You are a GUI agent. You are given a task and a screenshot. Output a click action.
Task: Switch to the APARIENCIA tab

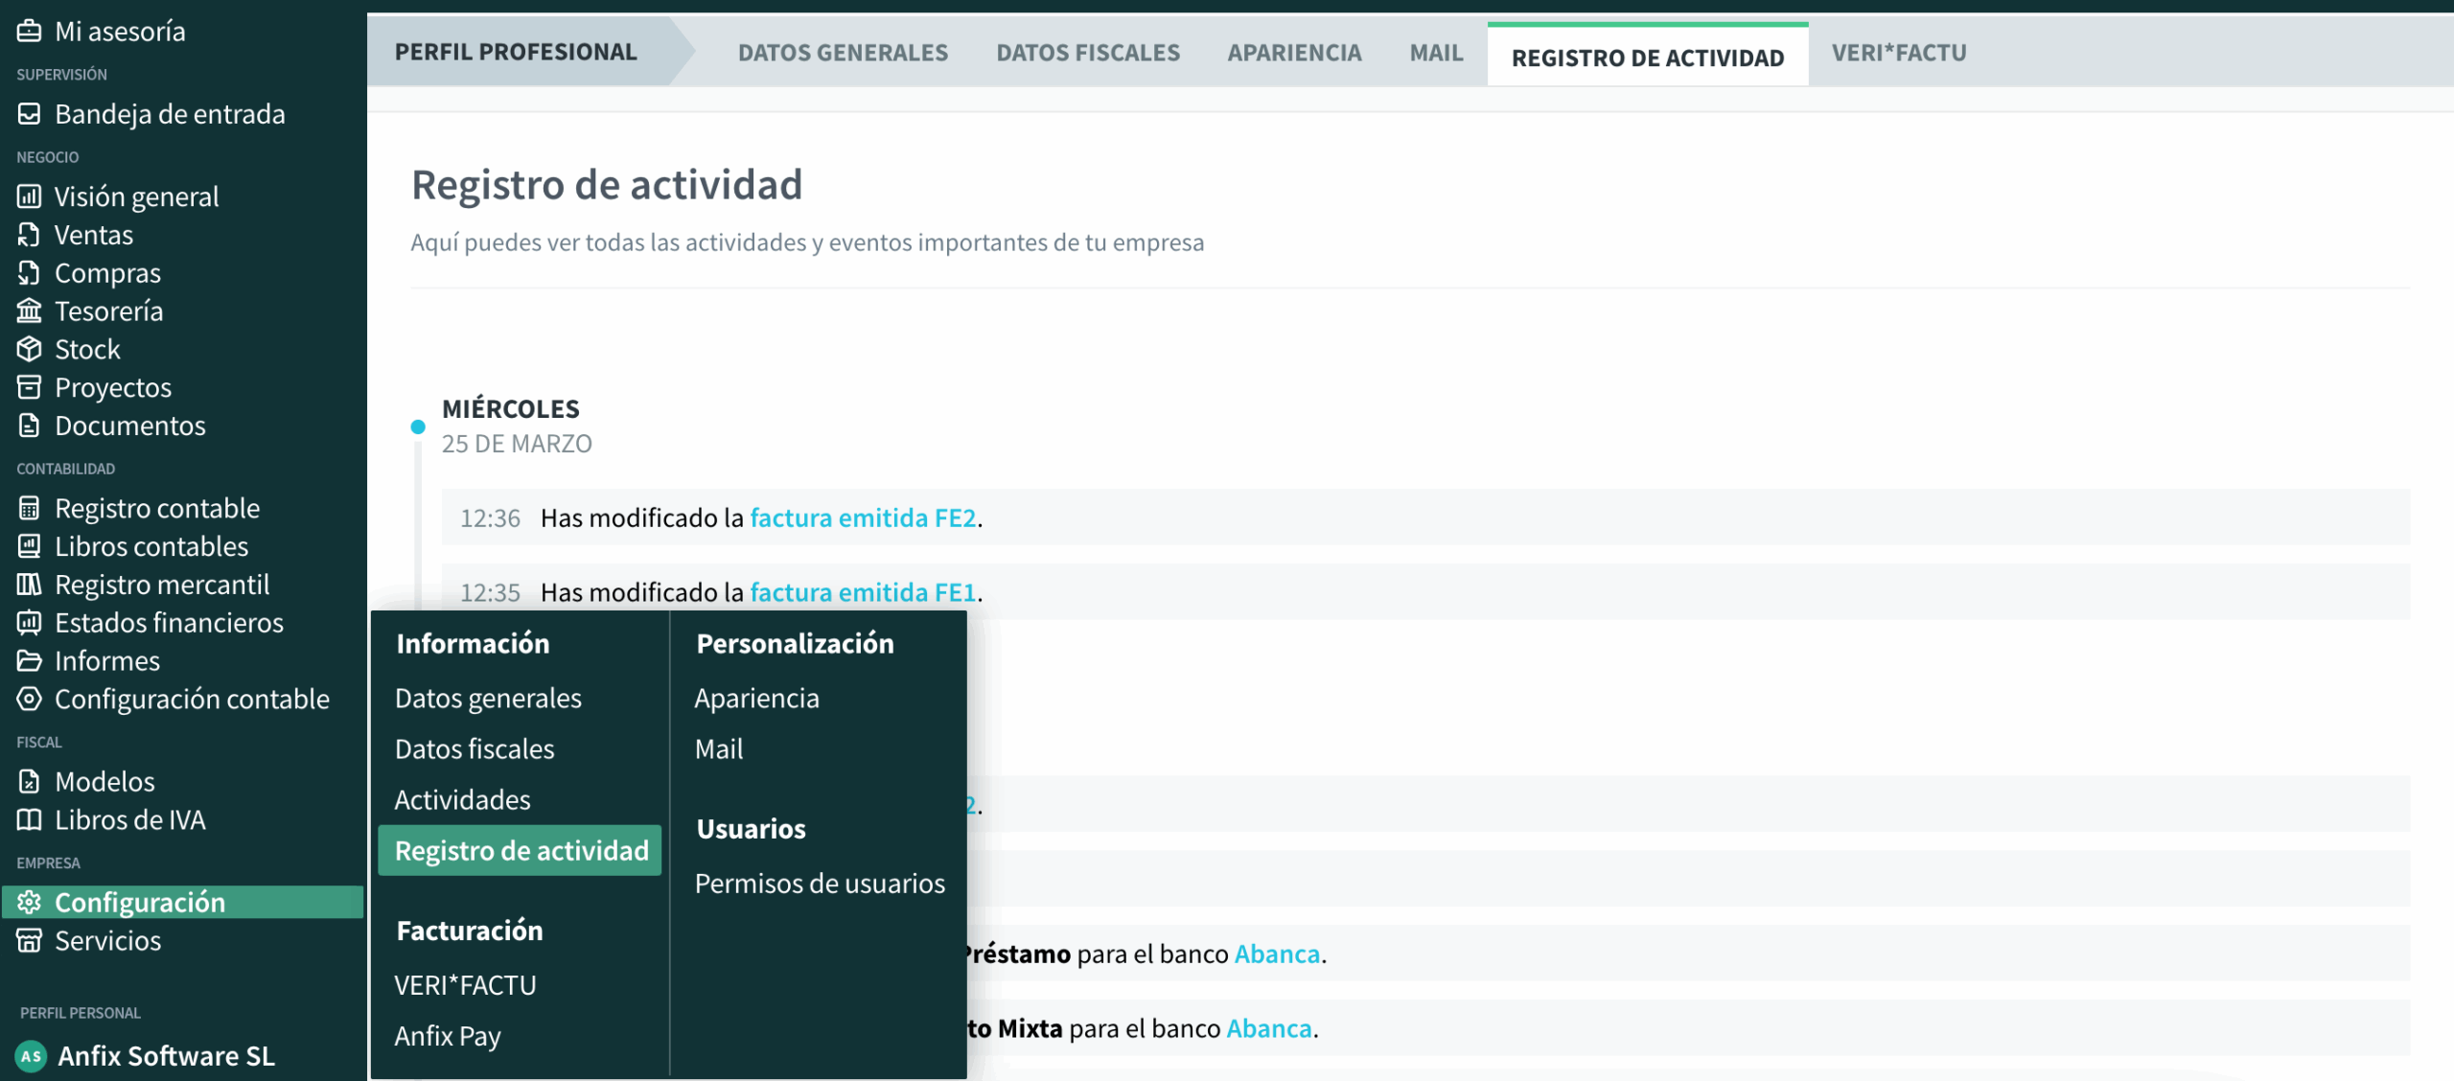tap(1294, 53)
